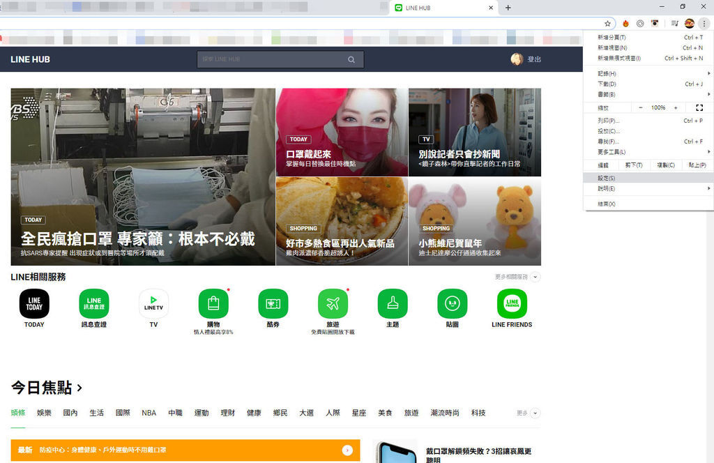Open the LINE TV service icon
714x463 pixels.
point(153,303)
